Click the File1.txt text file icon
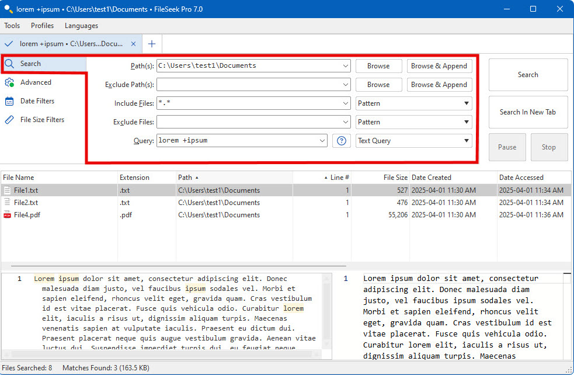Viewport: 574px width, 375px height. pyautogui.click(x=7, y=190)
